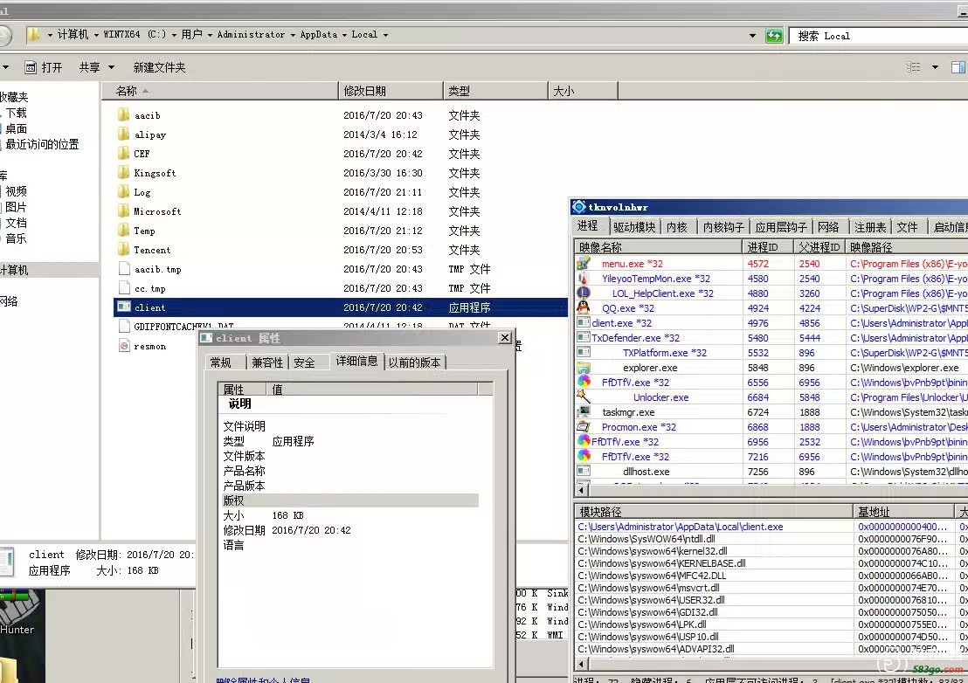Screen dimensions: 968x683
Task: Click the cc.tmp file icon
Action: [124, 288]
